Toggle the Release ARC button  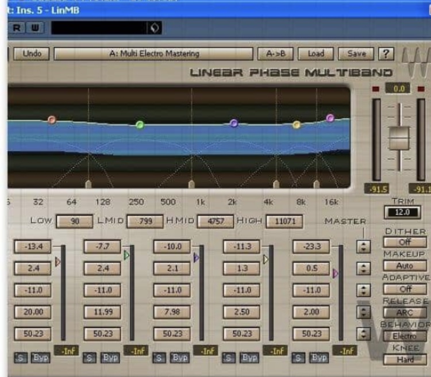tap(405, 313)
